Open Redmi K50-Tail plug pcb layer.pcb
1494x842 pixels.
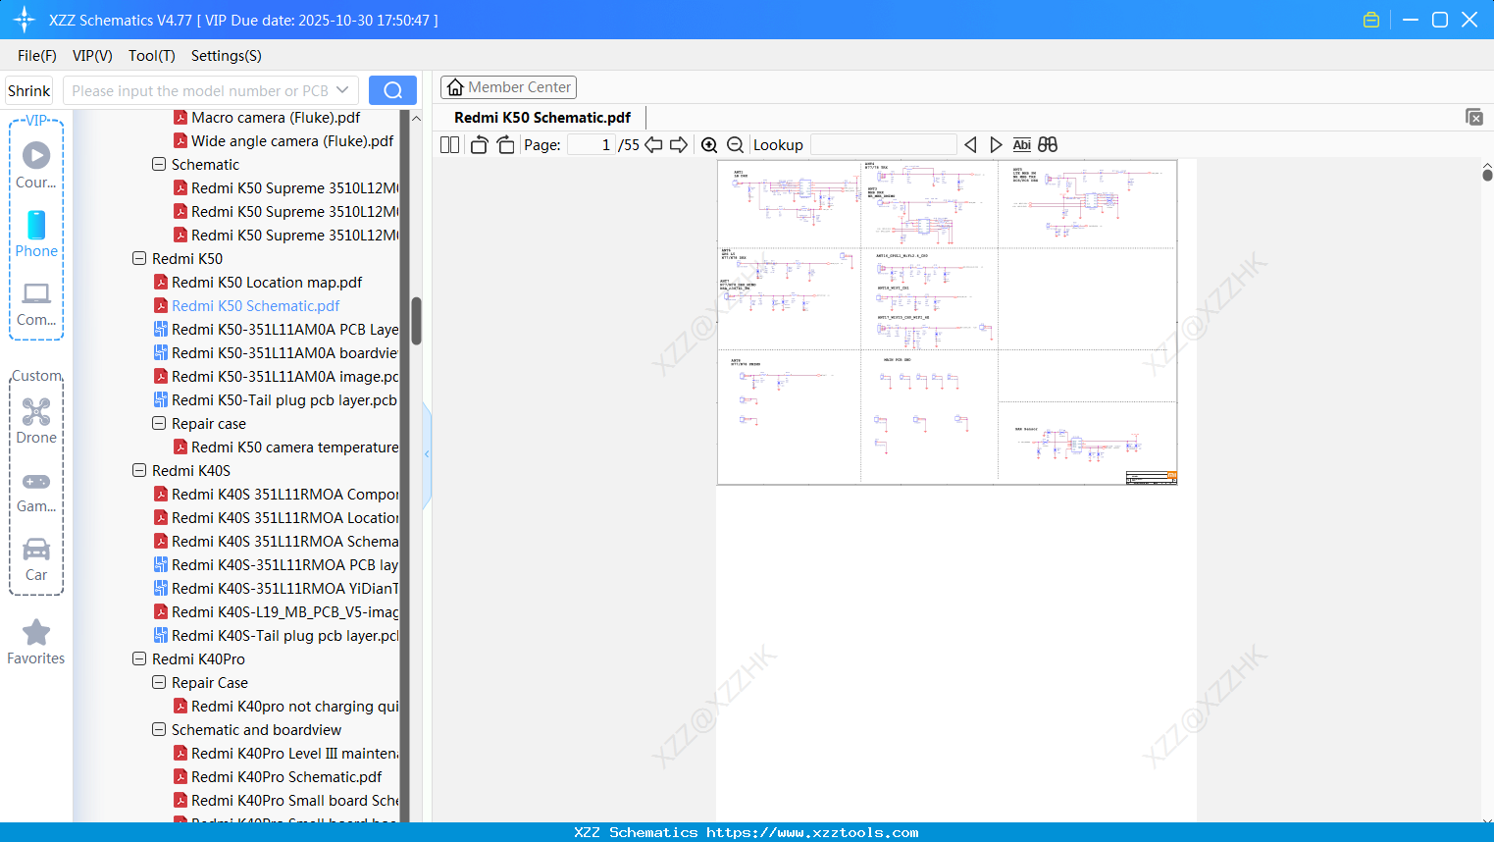click(x=275, y=400)
